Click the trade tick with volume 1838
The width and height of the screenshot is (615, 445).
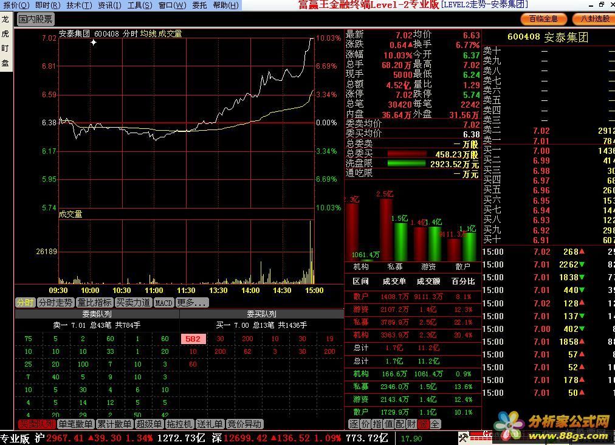(548, 277)
